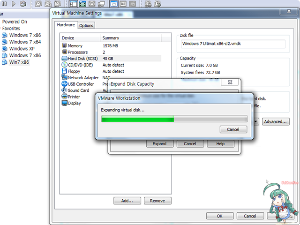Select the Floppy device row
Screen dimensions: 300x225
point(111,71)
